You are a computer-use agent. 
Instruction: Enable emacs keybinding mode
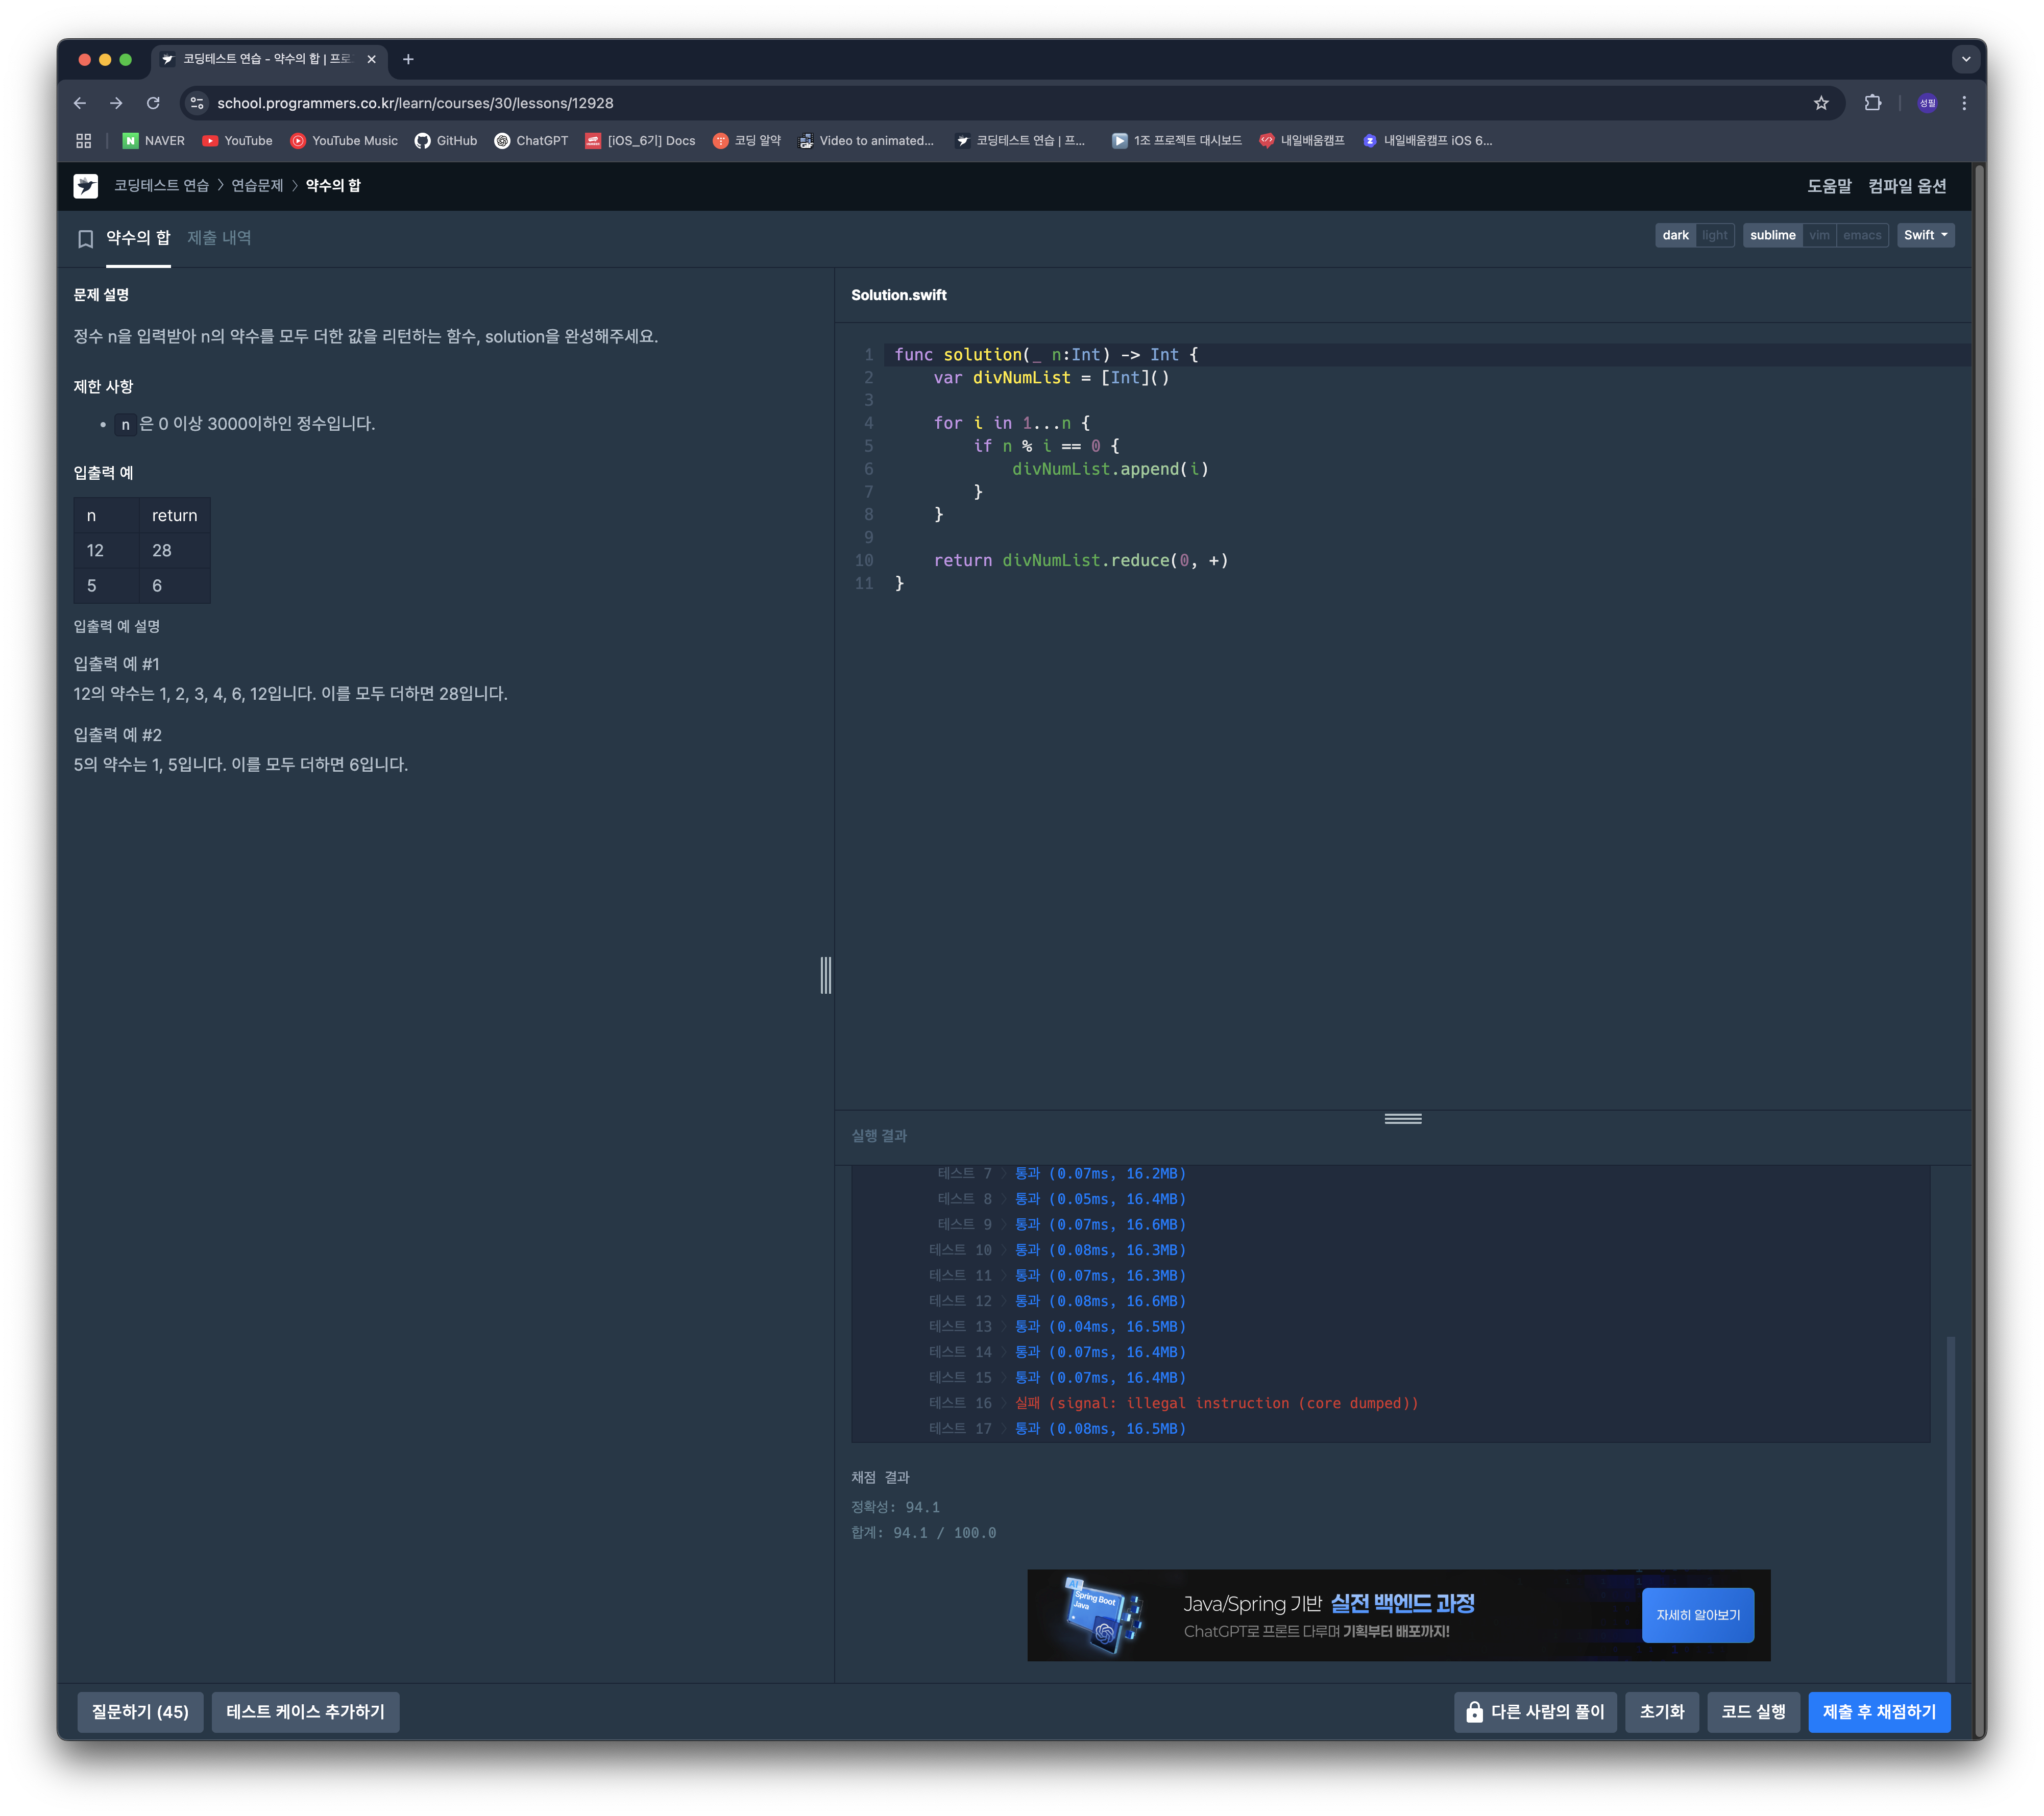click(x=1862, y=235)
